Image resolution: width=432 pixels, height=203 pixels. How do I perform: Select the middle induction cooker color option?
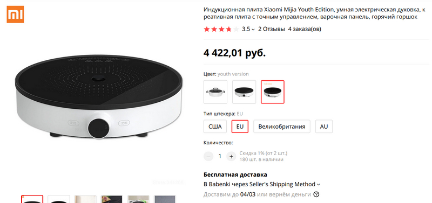[x=244, y=92]
